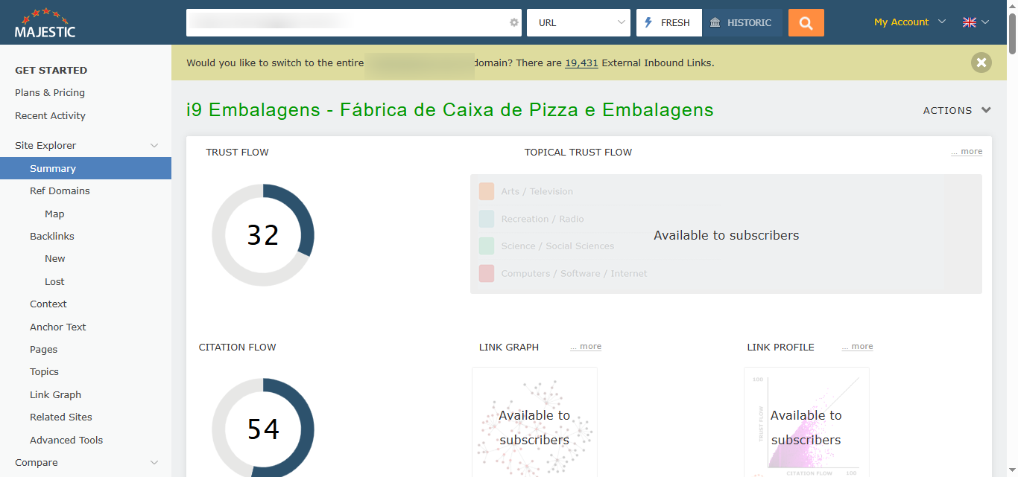Expand the Actions dropdown

pyautogui.click(x=957, y=110)
